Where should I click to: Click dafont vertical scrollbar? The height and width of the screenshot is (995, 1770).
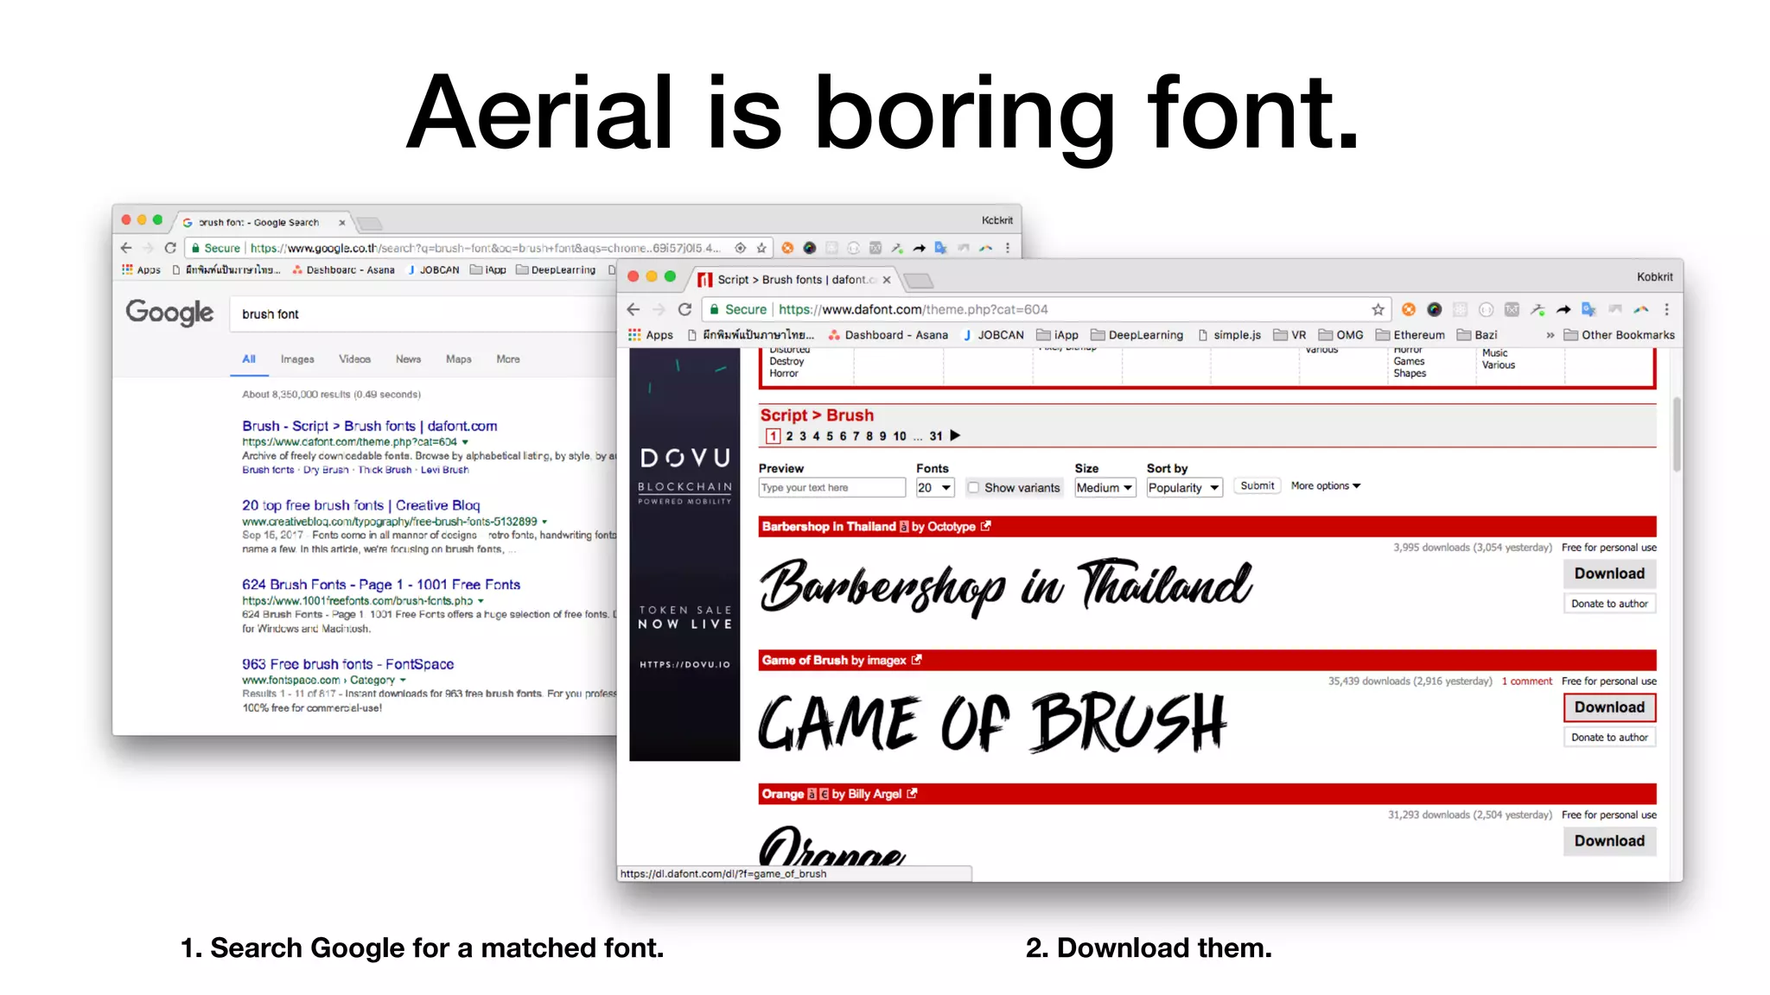pos(1677,434)
